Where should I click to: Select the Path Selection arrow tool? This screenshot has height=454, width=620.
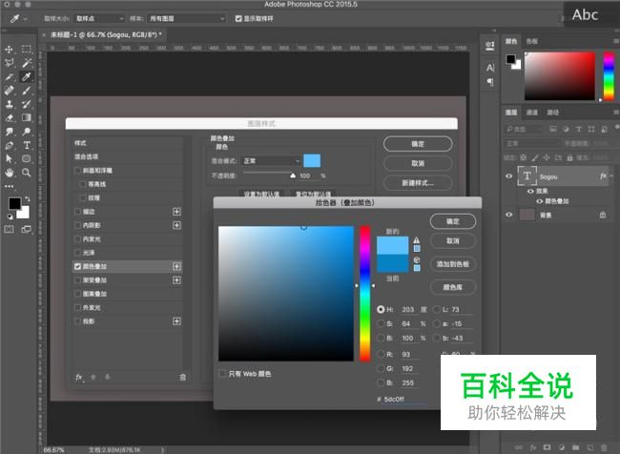click(x=9, y=159)
